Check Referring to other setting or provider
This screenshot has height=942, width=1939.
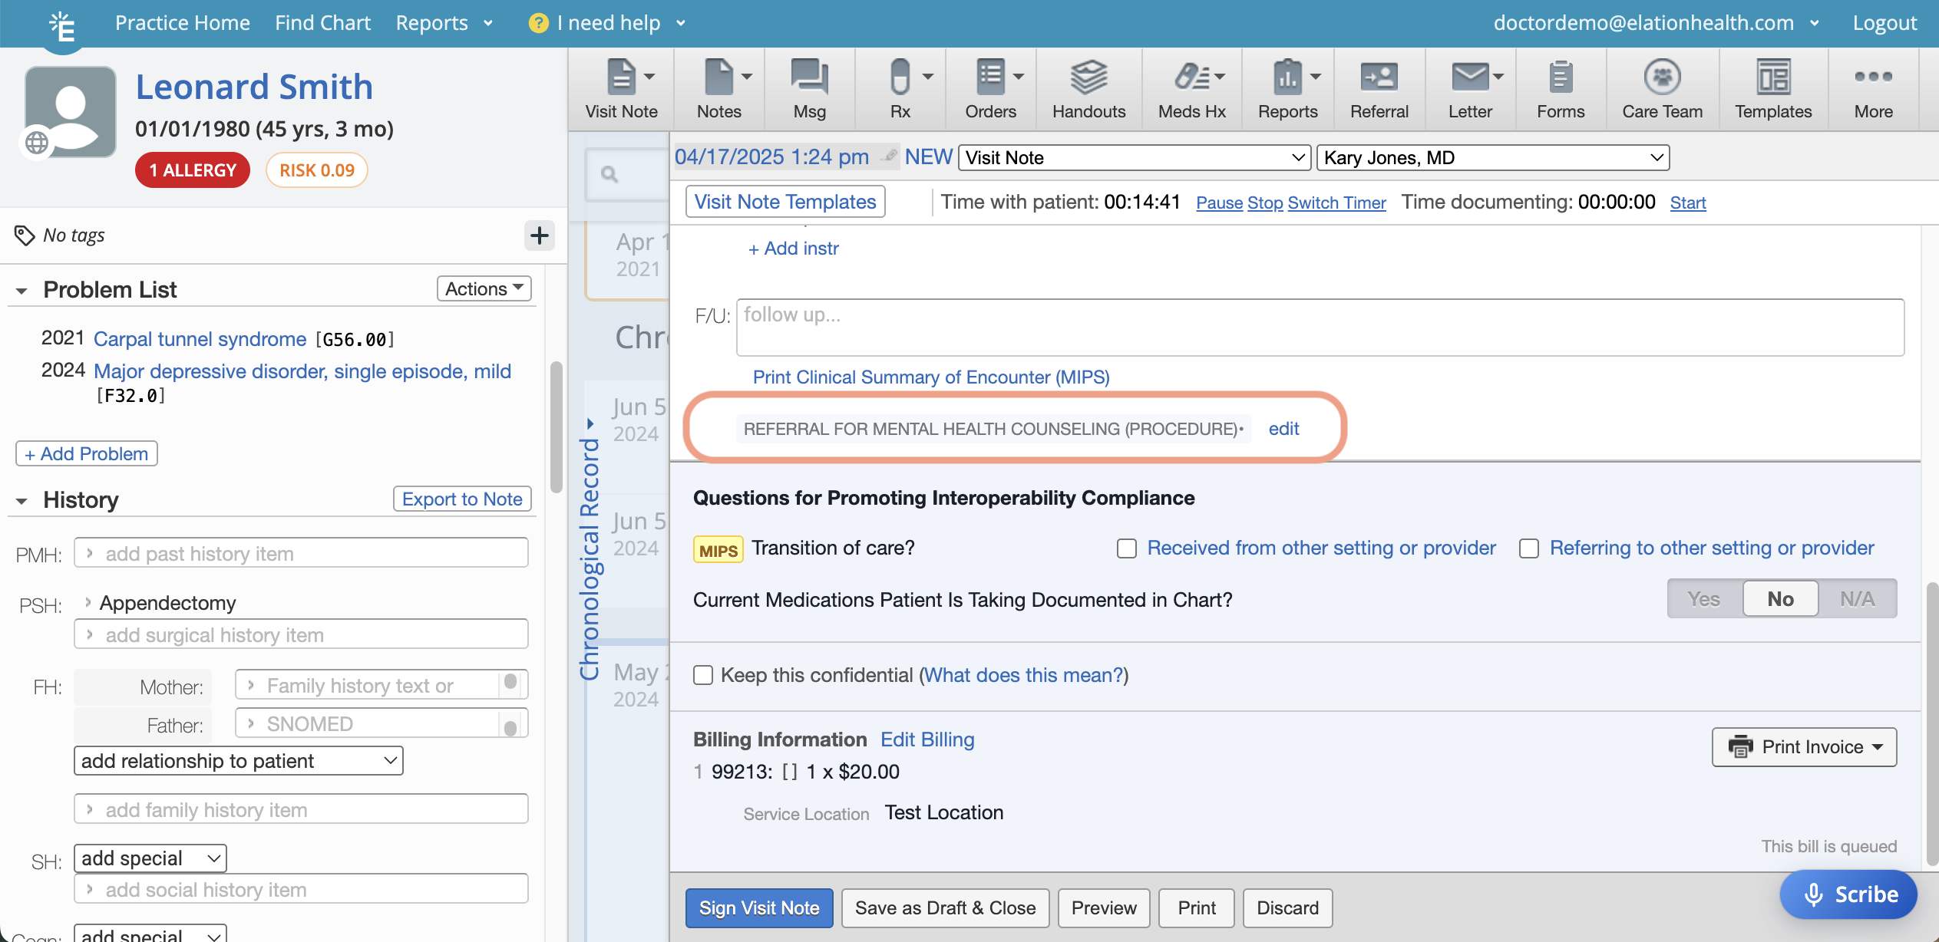click(x=1528, y=548)
